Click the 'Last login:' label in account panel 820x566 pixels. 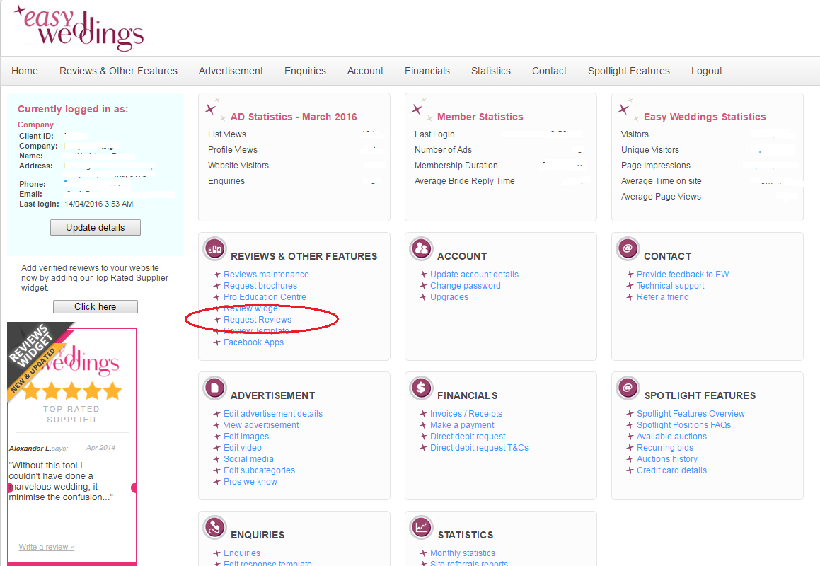[x=39, y=204]
